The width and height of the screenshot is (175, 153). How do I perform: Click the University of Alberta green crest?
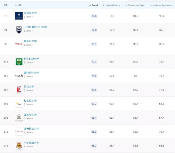(x=19, y=62)
